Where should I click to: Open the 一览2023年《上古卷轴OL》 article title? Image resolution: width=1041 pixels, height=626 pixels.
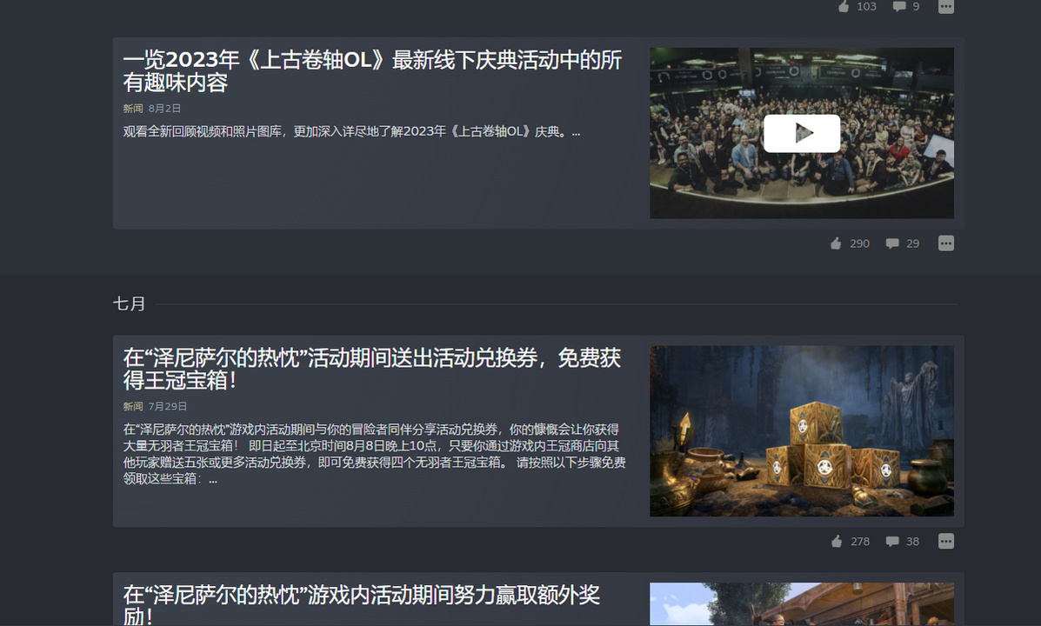coord(372,71)
